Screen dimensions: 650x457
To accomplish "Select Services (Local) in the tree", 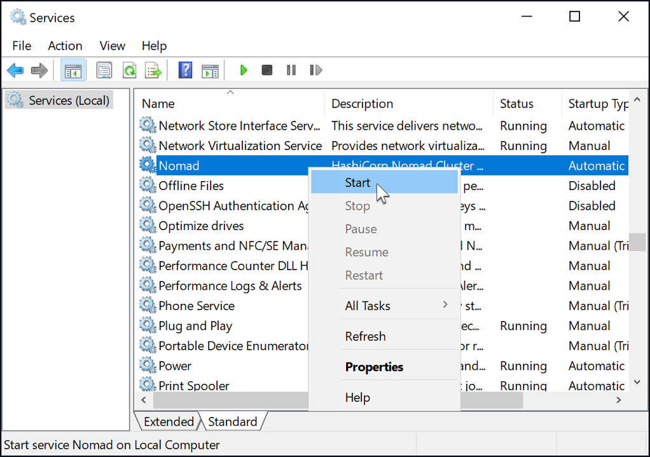I will (69, 100).
